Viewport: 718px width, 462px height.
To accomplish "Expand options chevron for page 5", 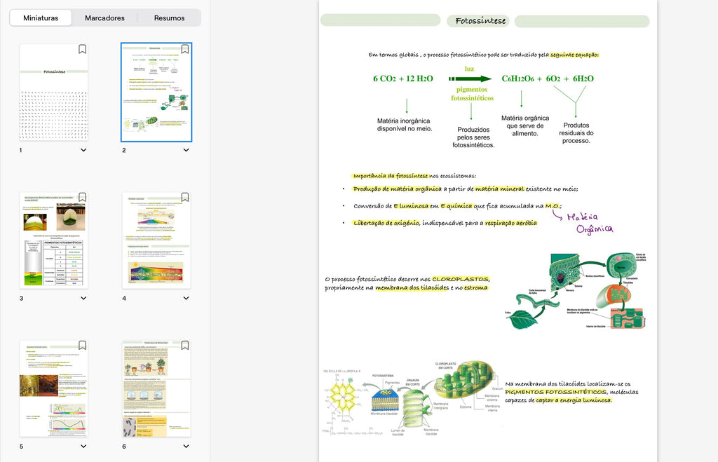I will point(83,446).
